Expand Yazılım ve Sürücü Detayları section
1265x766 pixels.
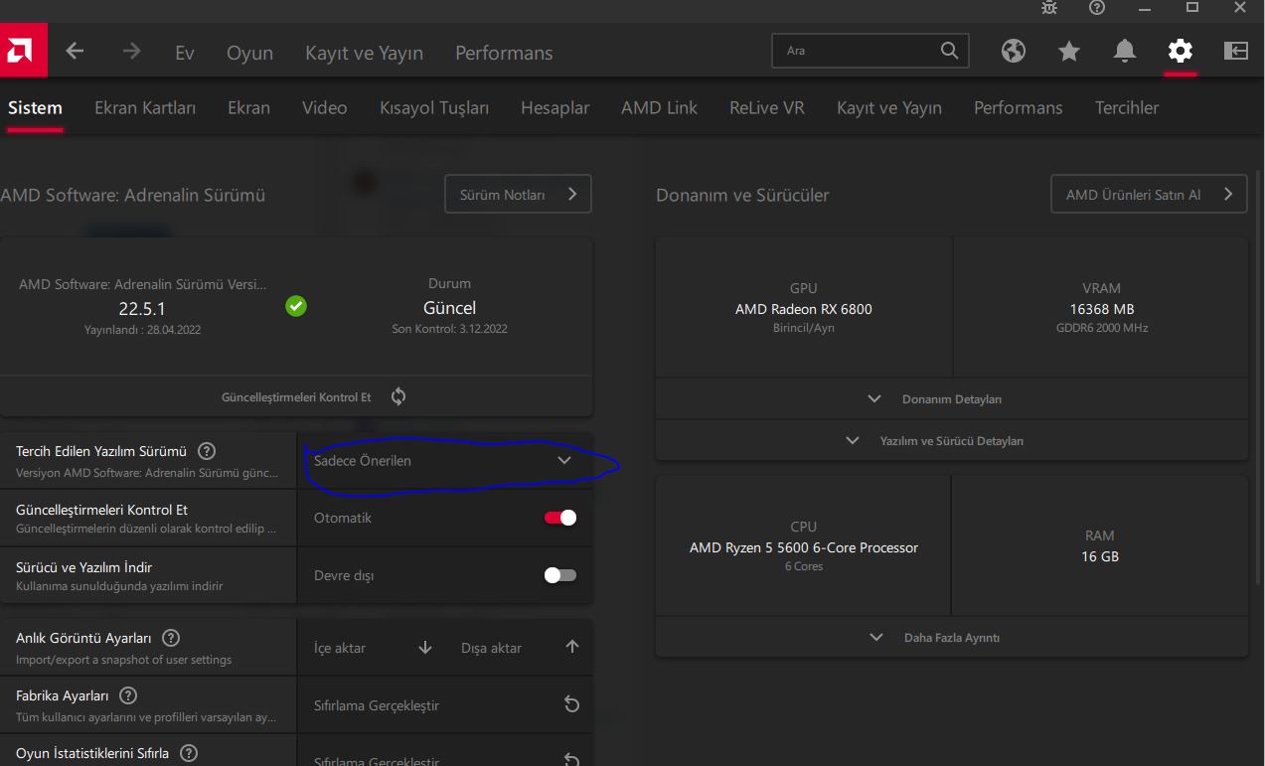pos(951,440)
